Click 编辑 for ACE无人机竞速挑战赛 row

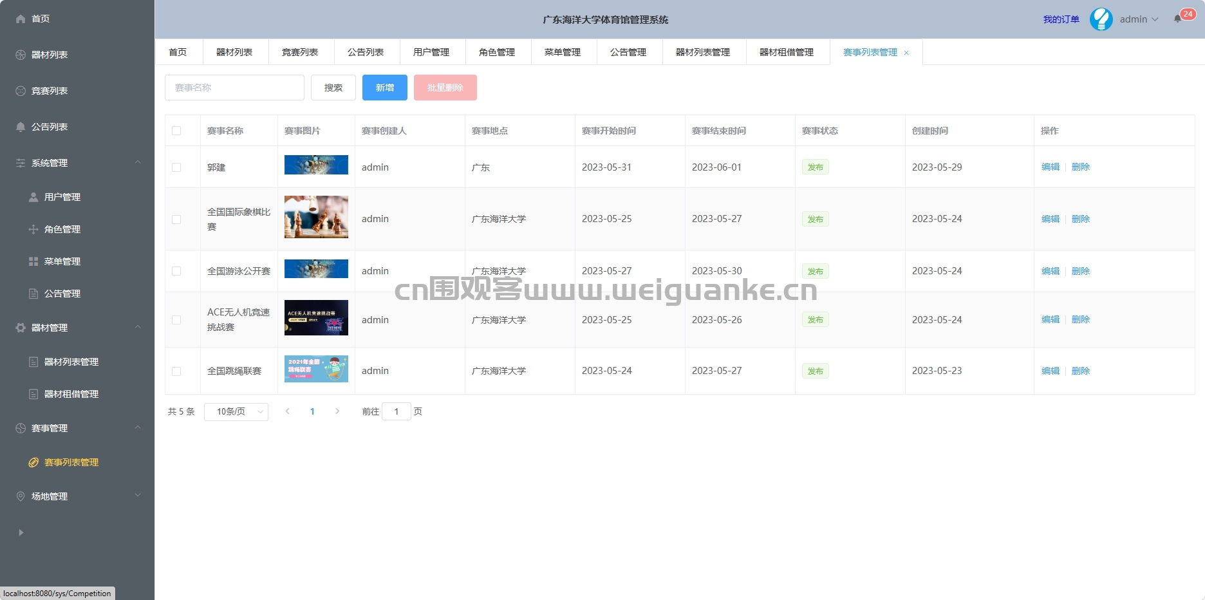tap(1051, 319)
